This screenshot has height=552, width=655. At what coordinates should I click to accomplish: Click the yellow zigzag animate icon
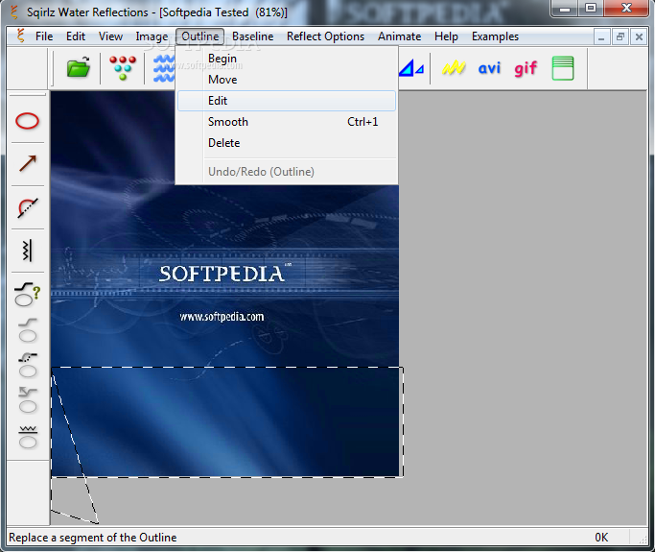tap(454, 68)
